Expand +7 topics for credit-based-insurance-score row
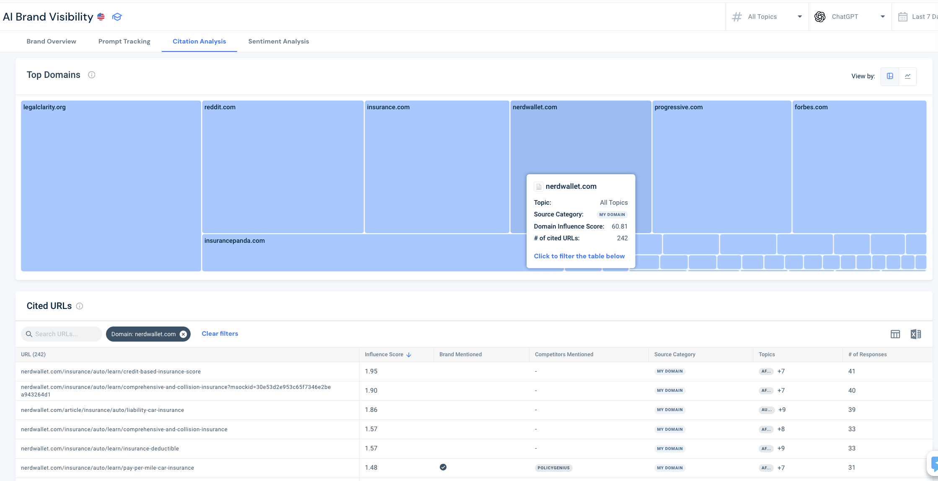Viewport: 938px width, 481px height. [x=781, y=371]
